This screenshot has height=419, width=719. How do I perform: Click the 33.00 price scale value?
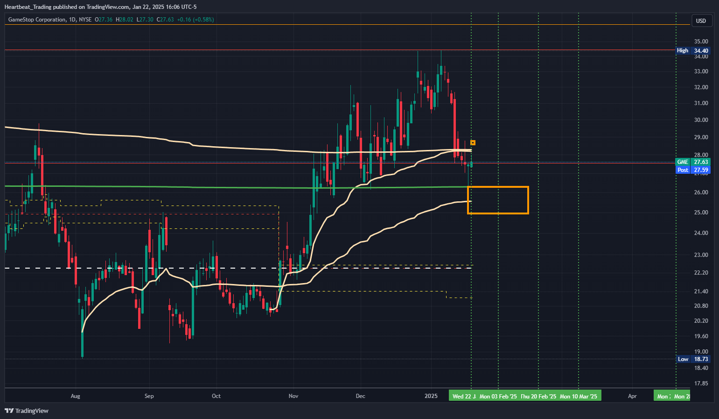click(x=701, y=71)
